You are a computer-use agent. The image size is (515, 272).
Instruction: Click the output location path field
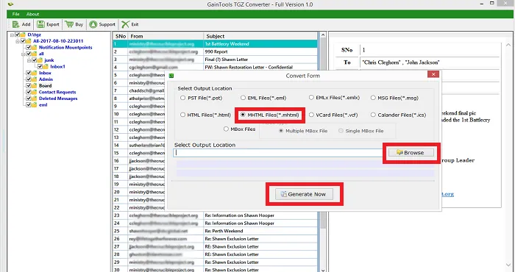[x=278, y=153]
